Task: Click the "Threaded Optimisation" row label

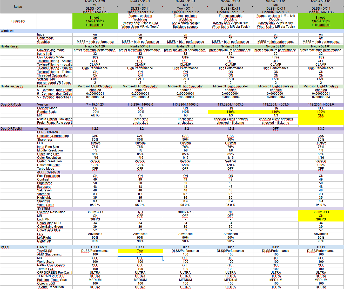Action: [53, 75]
